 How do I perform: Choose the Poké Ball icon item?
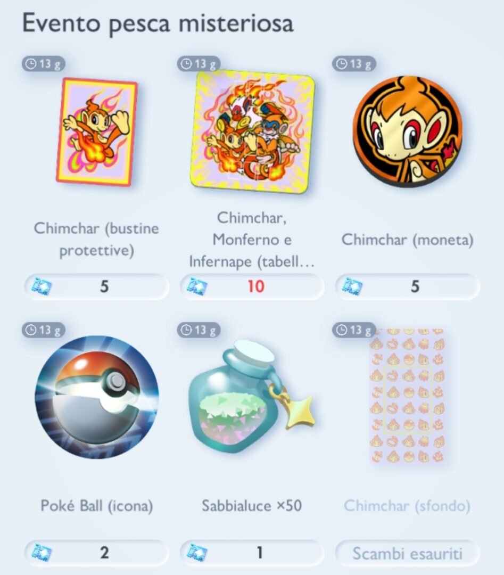pyautogui.click(x=97, y=397)
